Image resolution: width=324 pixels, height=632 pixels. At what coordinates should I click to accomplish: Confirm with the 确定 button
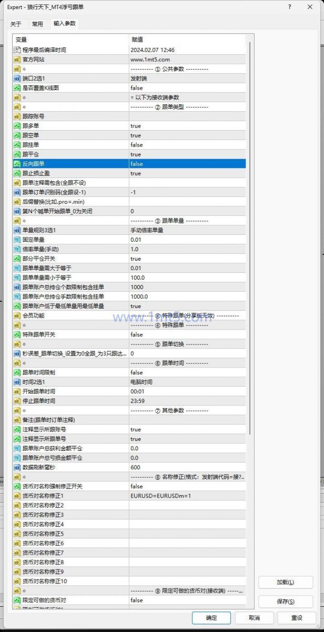tap(211, 618)
